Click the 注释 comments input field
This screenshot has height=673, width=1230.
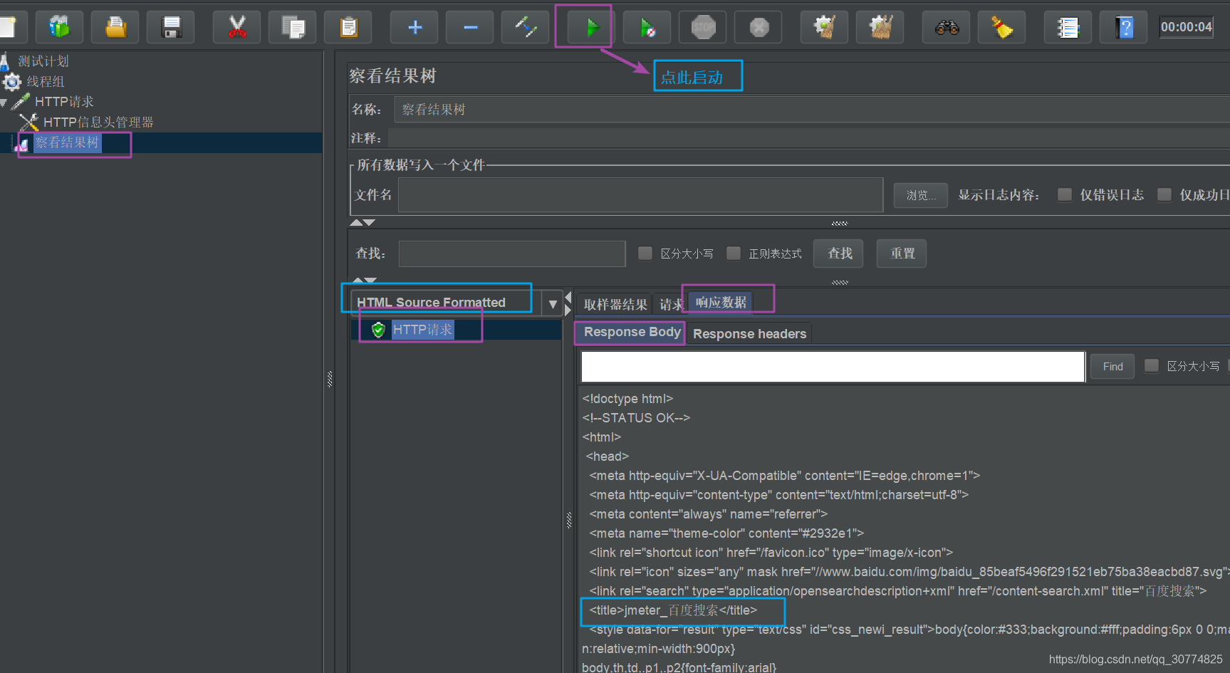tap(808, 138)
